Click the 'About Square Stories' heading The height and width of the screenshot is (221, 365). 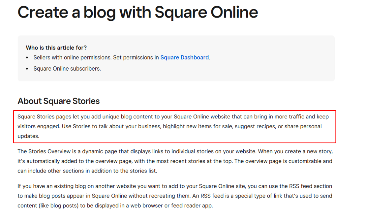coord(59,101)
